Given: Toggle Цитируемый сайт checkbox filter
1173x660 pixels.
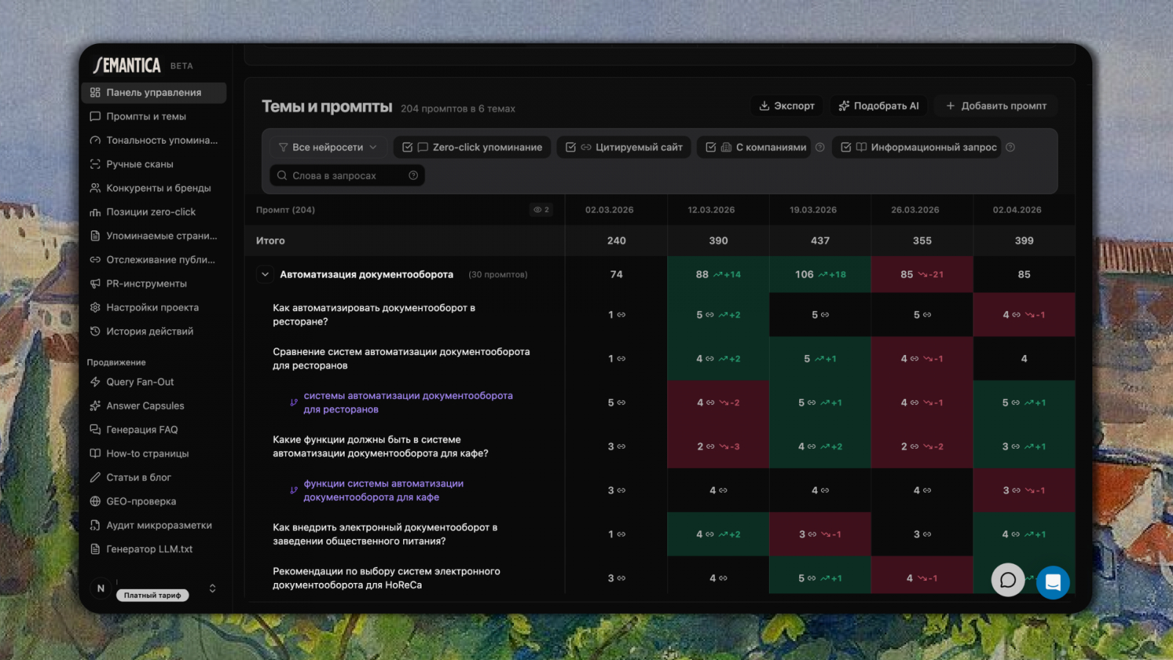Looking at the screenshot, I should [571, 147].
